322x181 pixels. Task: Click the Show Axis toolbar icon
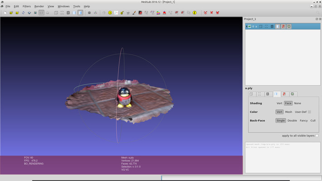click(x=96, y=13)
